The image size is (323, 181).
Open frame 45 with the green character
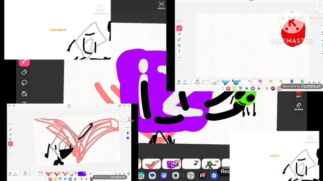coord(211,164)
